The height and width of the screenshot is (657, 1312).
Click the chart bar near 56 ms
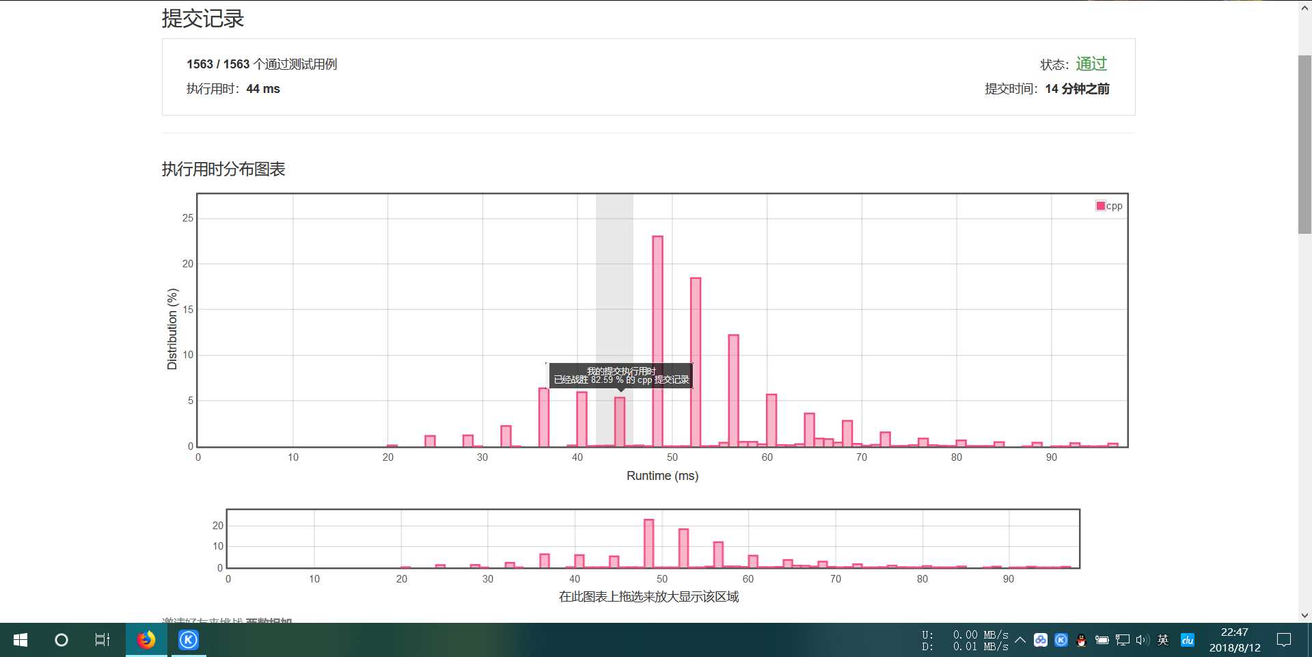tap(733, 390)
